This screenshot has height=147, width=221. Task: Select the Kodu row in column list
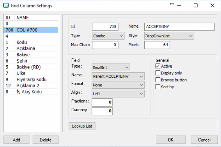click(31, 42)
